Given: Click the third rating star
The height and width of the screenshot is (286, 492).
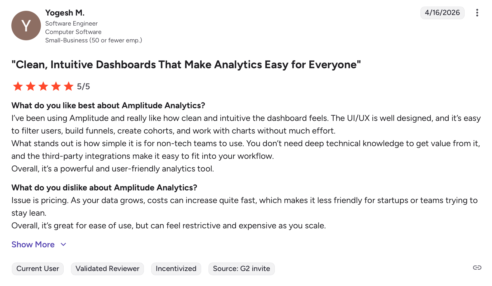Looking at the screenshot, I should [x=43, y=86].
